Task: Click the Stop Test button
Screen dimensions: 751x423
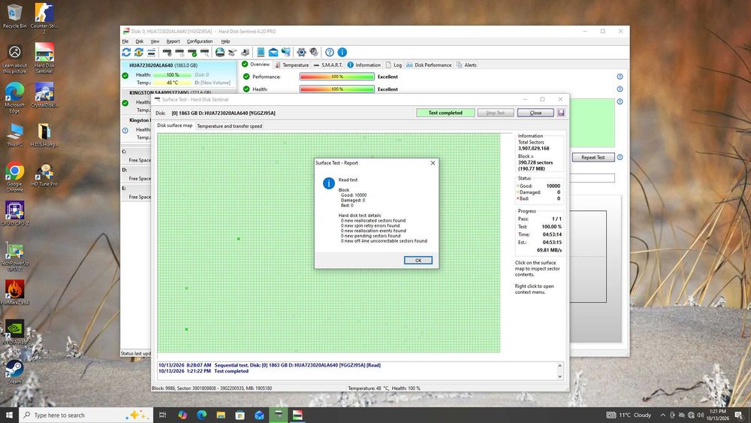Action: [495, 113]
